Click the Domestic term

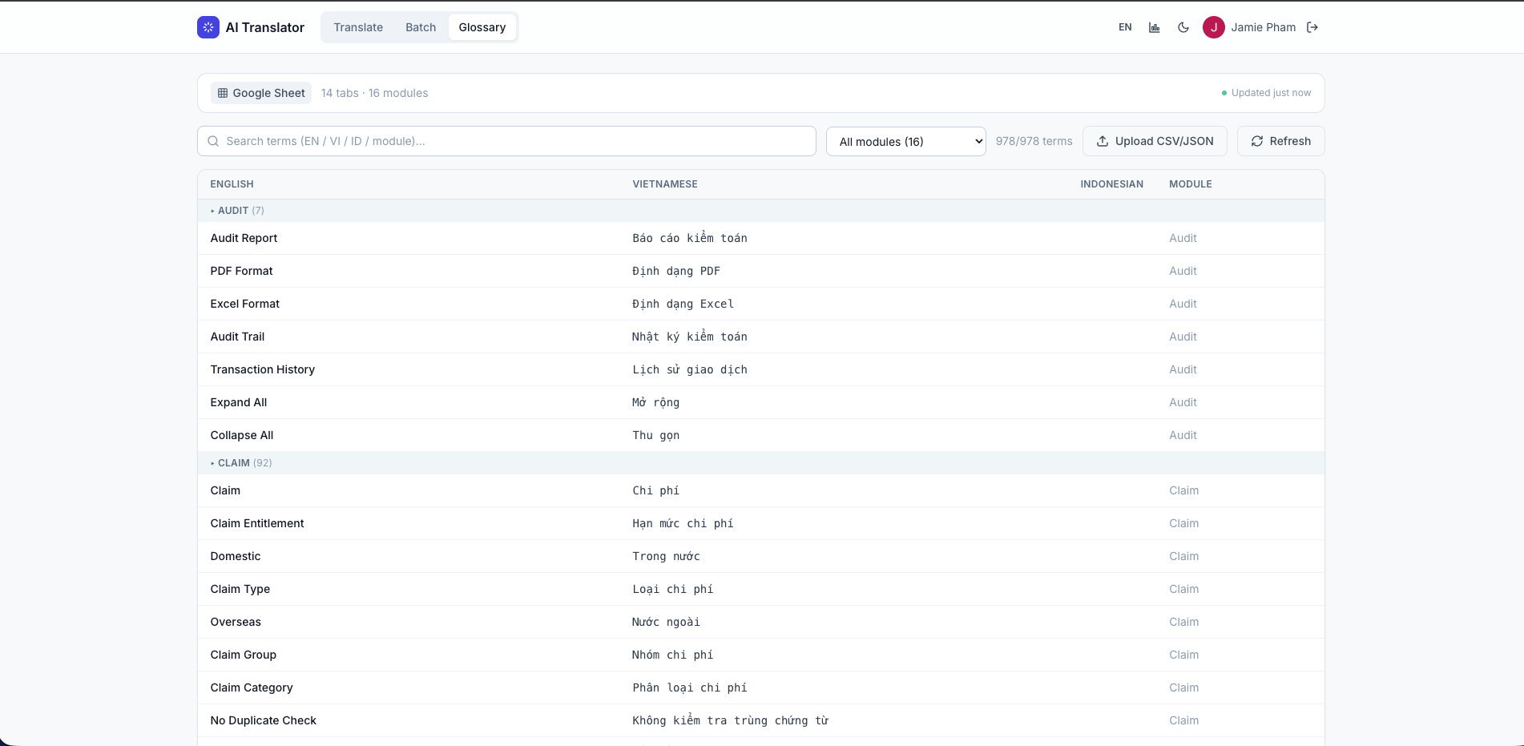click(236, 556)
